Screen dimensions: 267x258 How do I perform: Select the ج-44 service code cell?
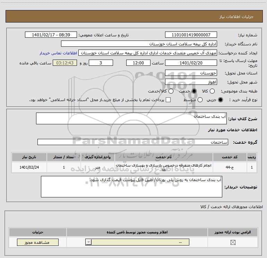[230, 167]
